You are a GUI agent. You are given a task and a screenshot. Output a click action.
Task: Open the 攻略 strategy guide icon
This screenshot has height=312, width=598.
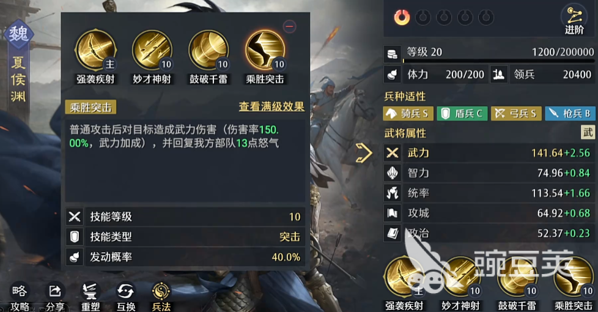click(20, 296)
